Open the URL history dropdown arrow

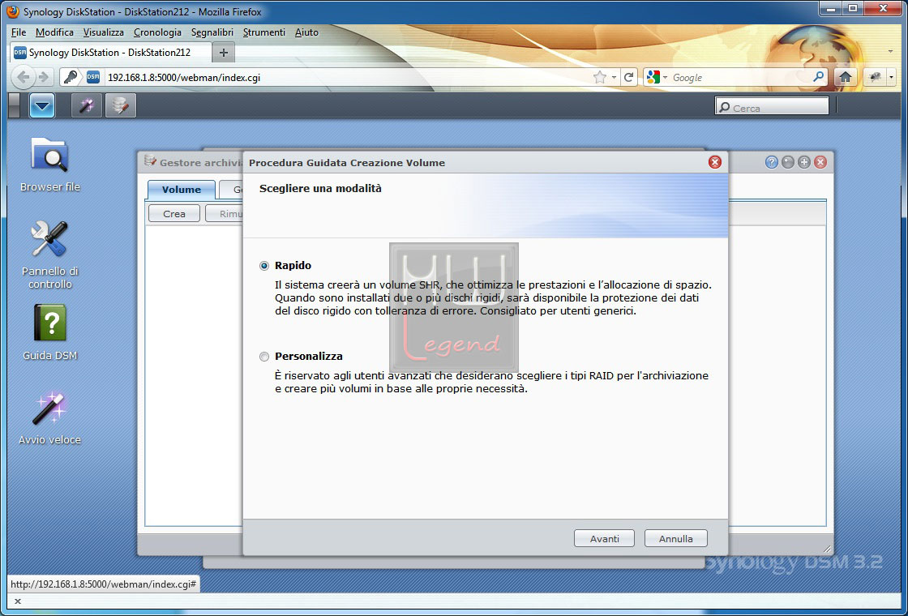pyautogui.click(x=614, y=78)
